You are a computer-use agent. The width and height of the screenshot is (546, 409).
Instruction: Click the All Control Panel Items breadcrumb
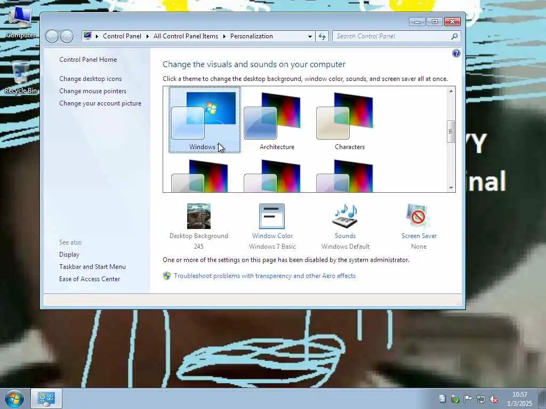pyautogui.click(x=186, y=36)
